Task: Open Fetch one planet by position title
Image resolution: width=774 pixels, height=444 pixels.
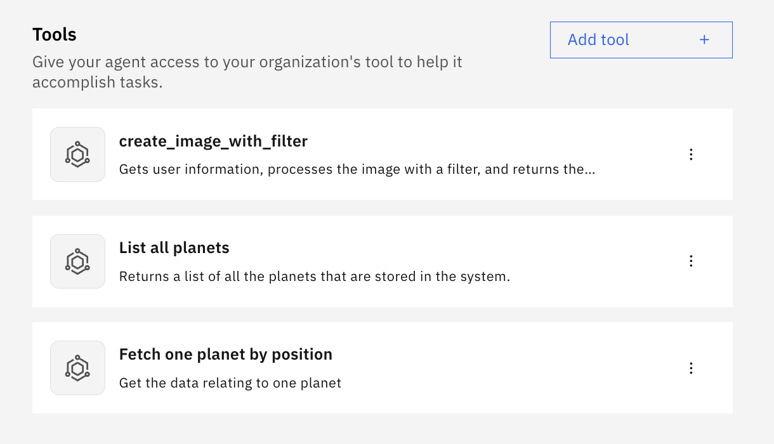Action: [225, 355]
